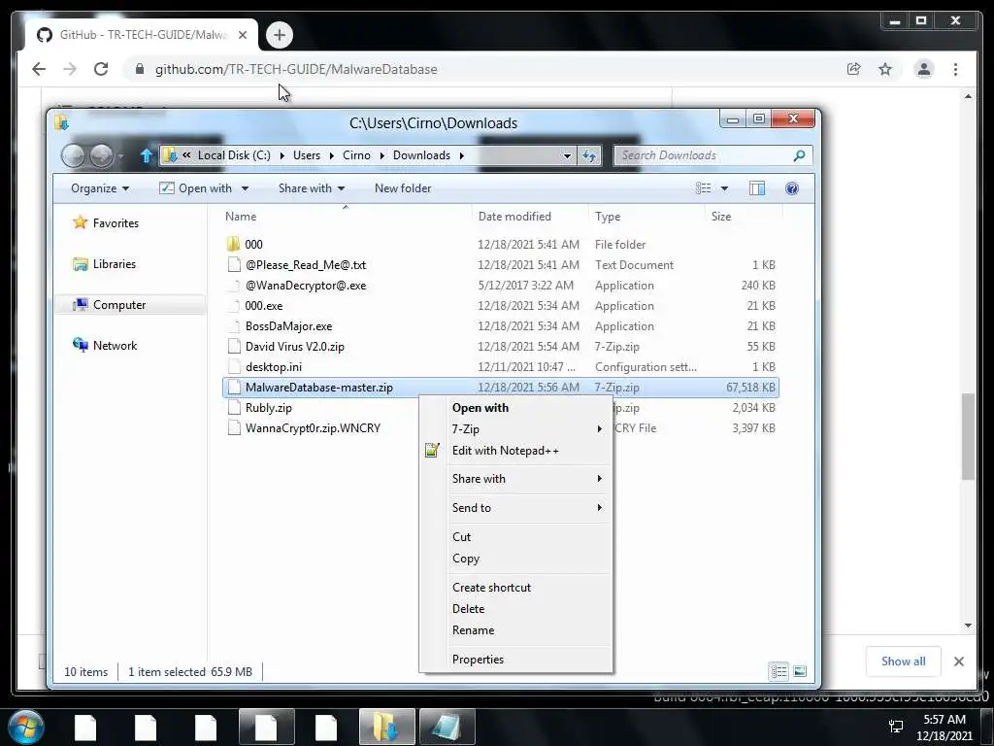Choose Edit with Notepad++
The width and height of the screenshot is (994, 746).
(516, 451)
